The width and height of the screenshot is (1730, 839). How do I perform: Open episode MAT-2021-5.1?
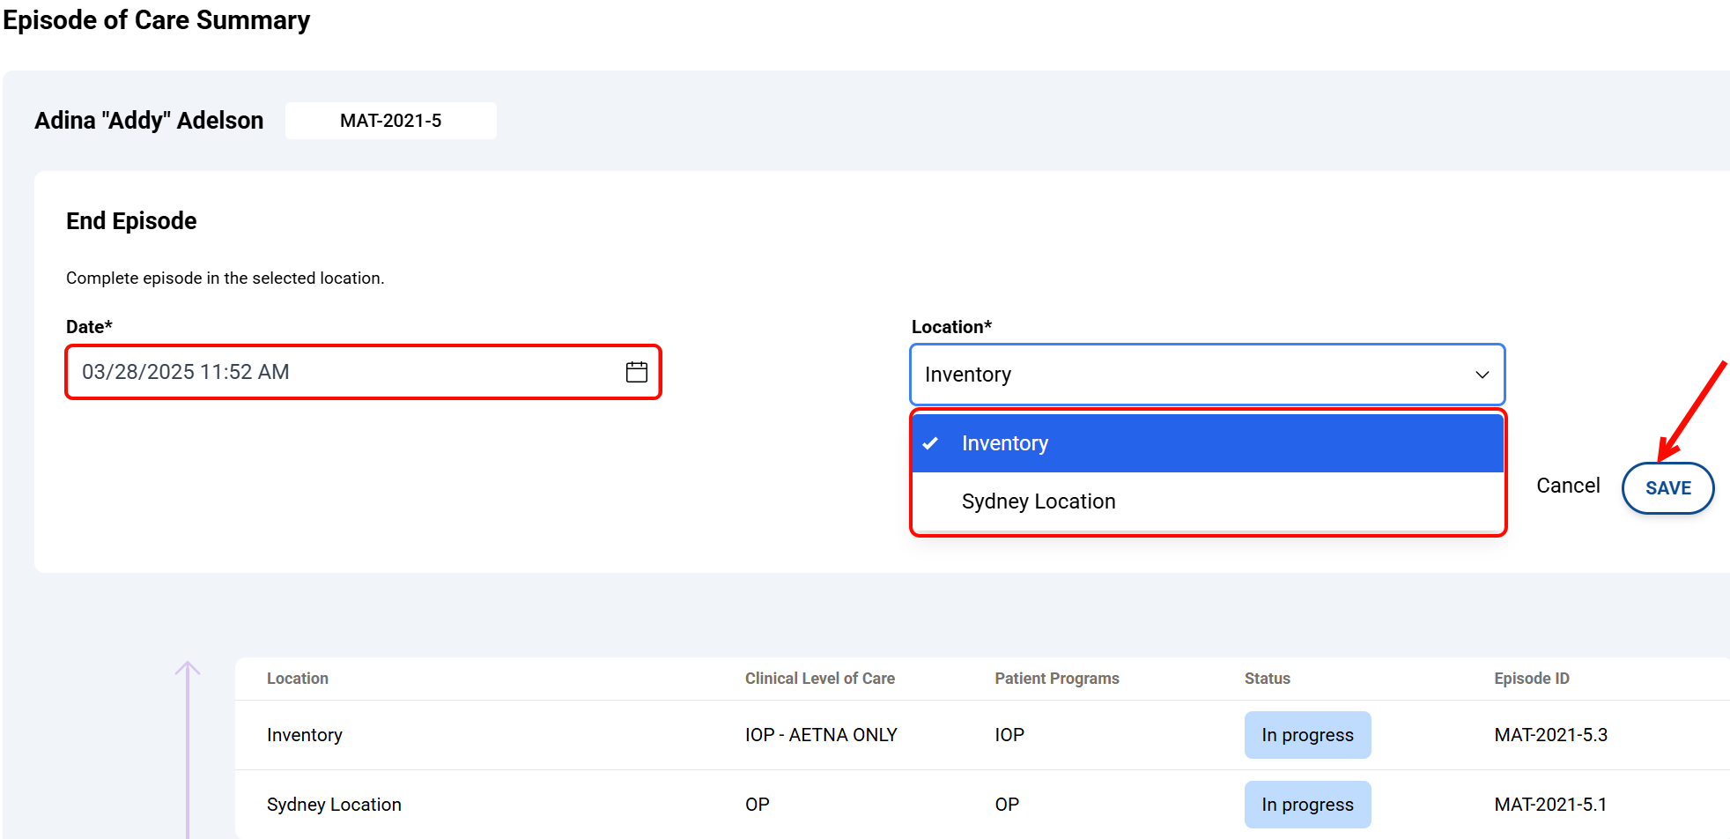1549,805
